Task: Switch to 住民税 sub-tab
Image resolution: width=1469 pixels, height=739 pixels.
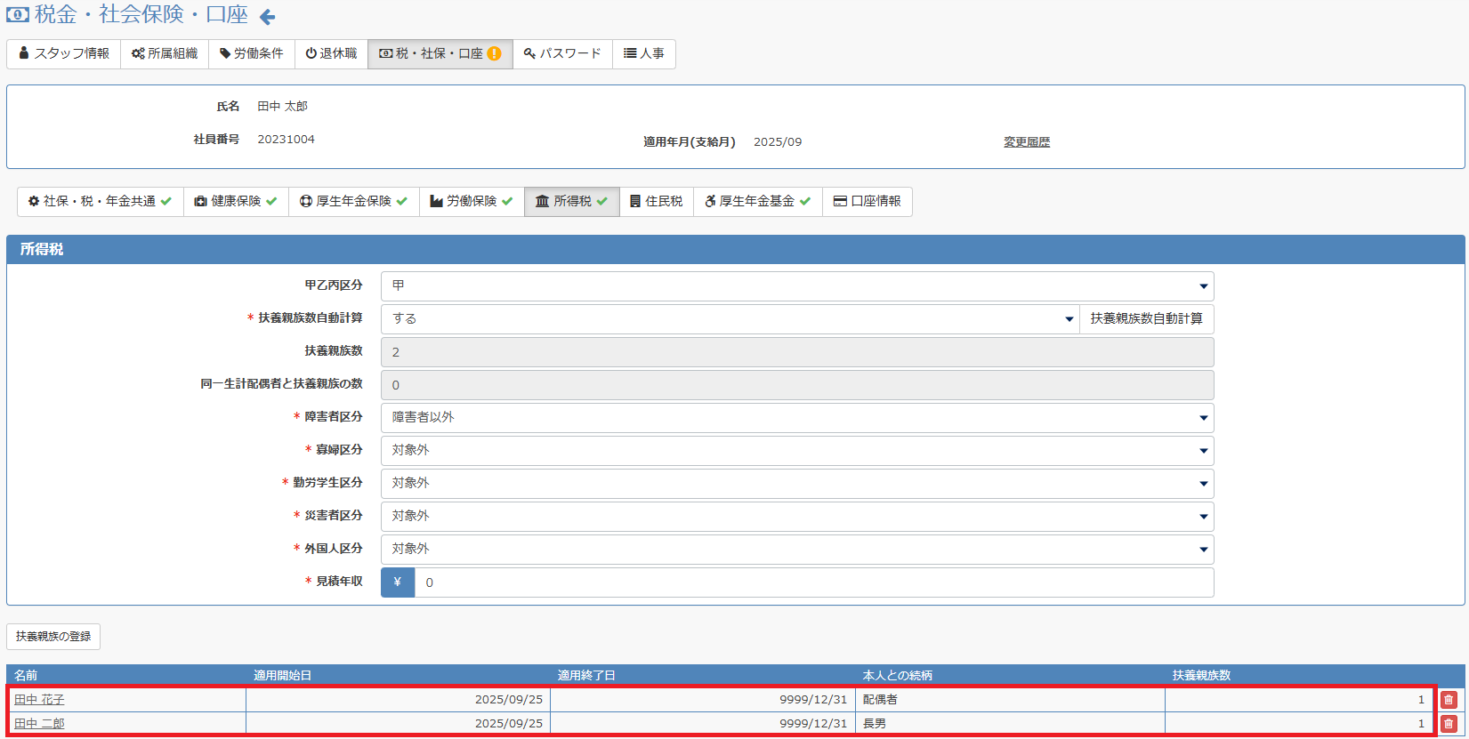Action: (656, 202)
